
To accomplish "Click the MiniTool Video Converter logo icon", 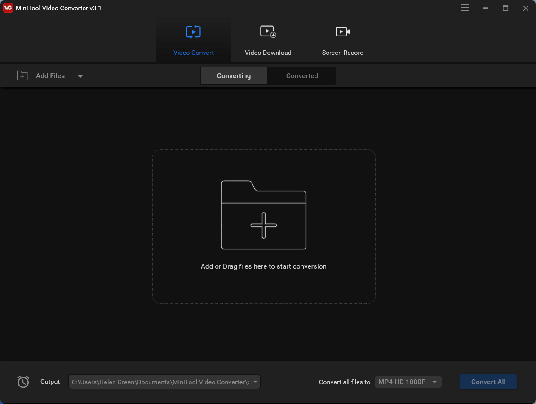I will pos(8,8).
